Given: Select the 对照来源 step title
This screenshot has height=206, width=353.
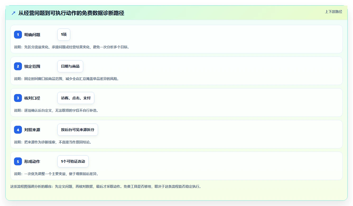Looking at the screenshot, I should [32, 130].
